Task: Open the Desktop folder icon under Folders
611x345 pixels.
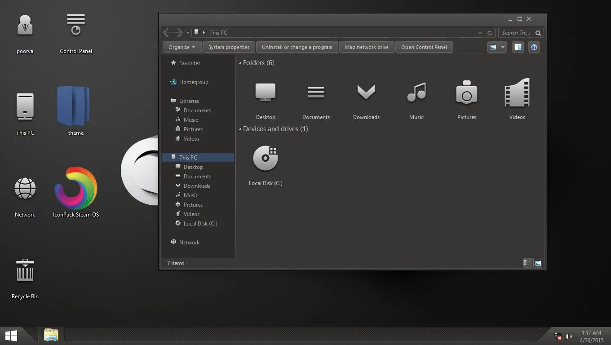Action: coord(266,94)
